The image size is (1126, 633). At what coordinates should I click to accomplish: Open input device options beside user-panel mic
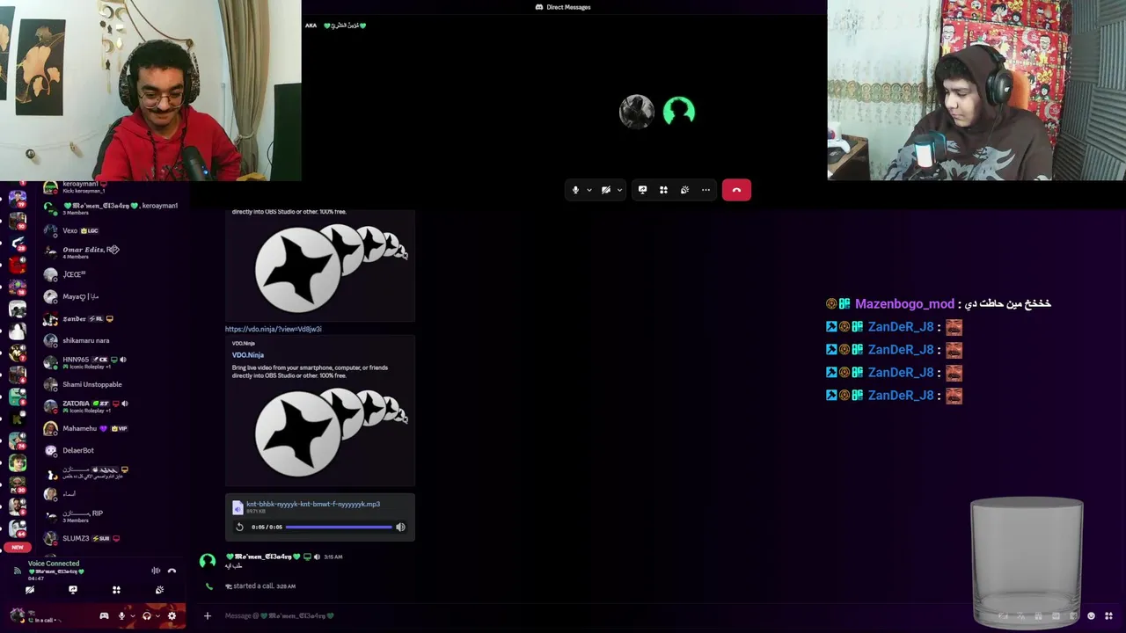pyautogui.click(x=133, y=615)
